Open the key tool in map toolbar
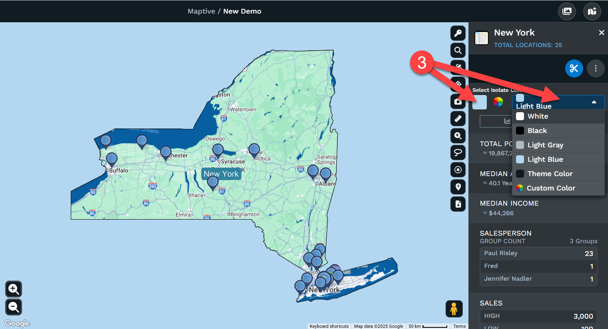 point(458,34)
